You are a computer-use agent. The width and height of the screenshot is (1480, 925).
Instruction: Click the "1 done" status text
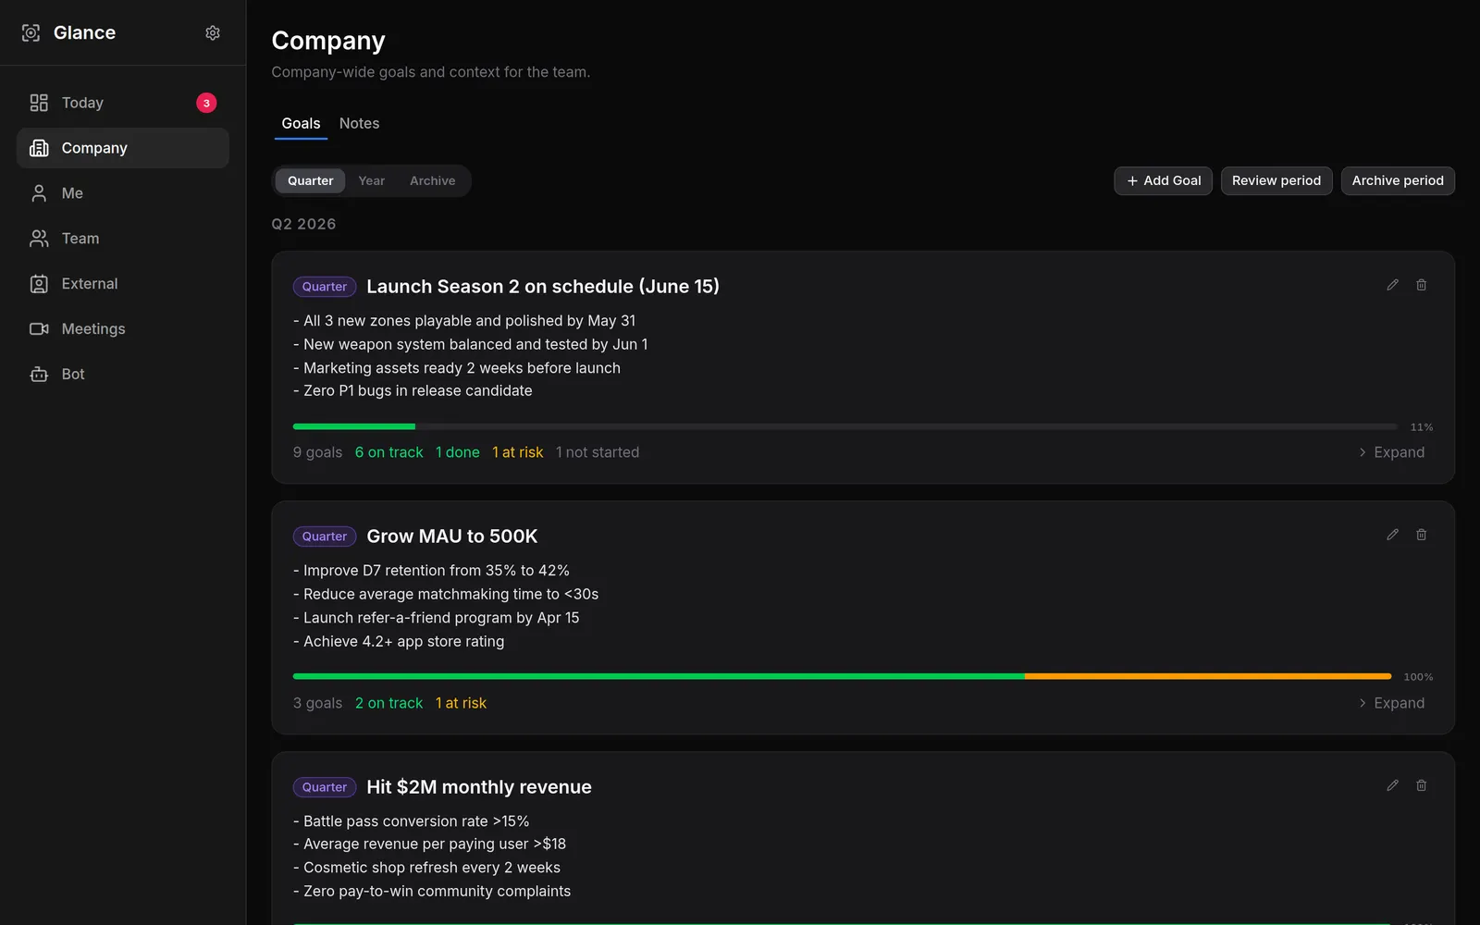(458, 452)
